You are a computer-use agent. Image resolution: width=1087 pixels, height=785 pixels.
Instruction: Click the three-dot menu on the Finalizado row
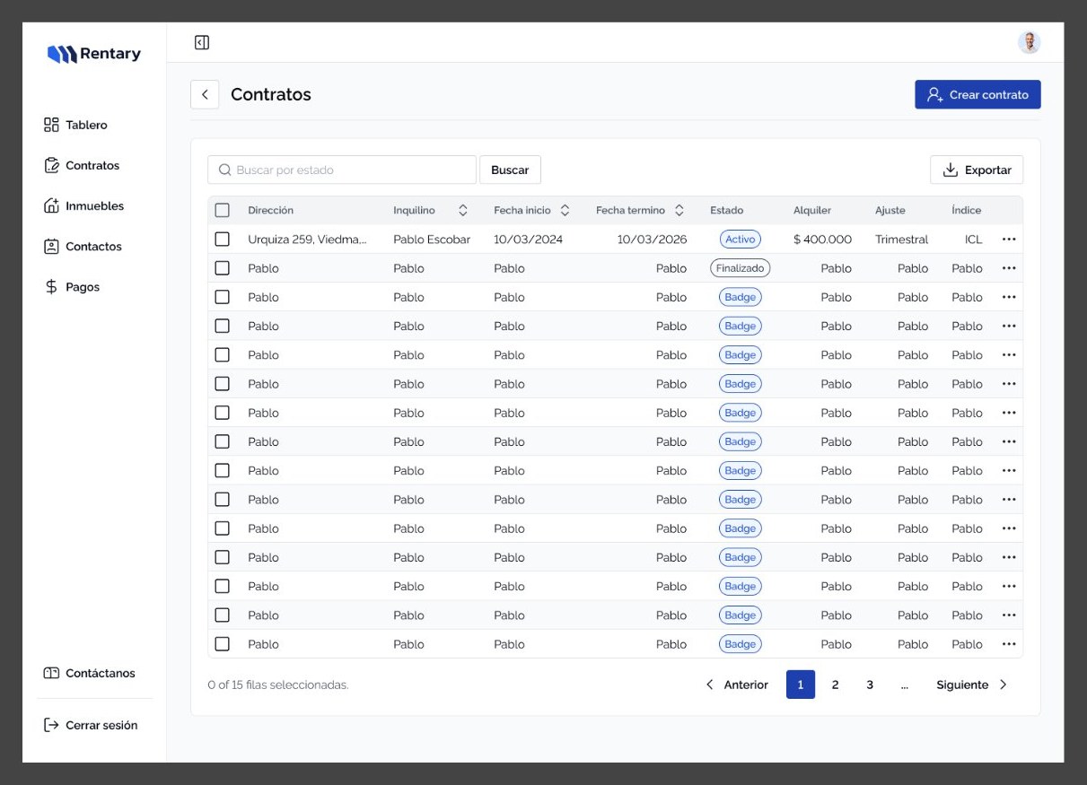click(x=1009, y=268)
